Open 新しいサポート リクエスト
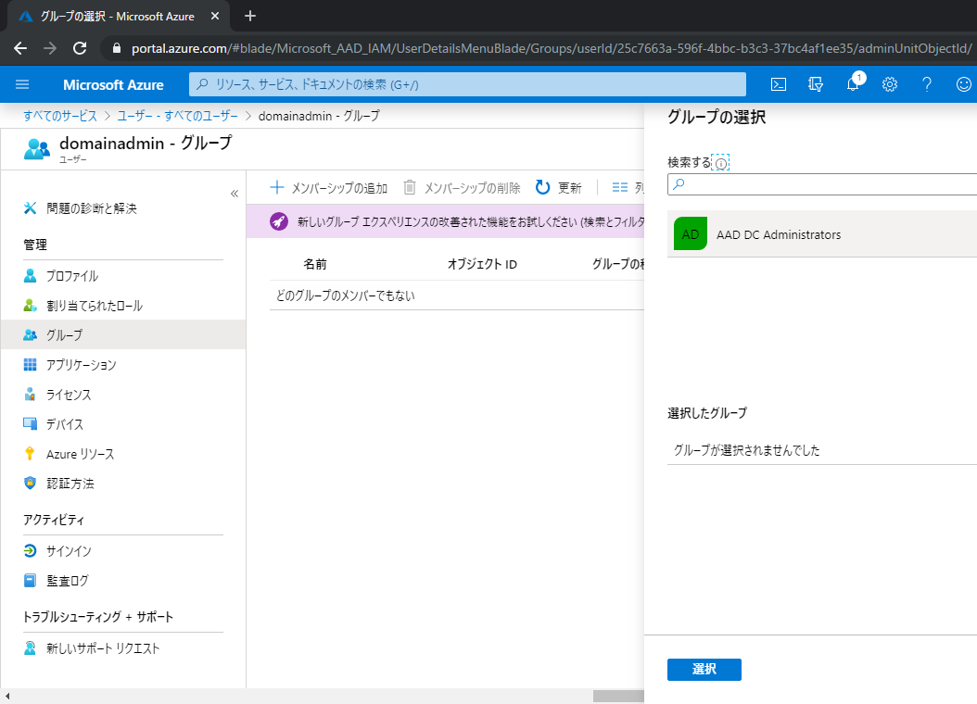Image resolution: width=977 pixels, height=704 pixels. pos(122,648)
